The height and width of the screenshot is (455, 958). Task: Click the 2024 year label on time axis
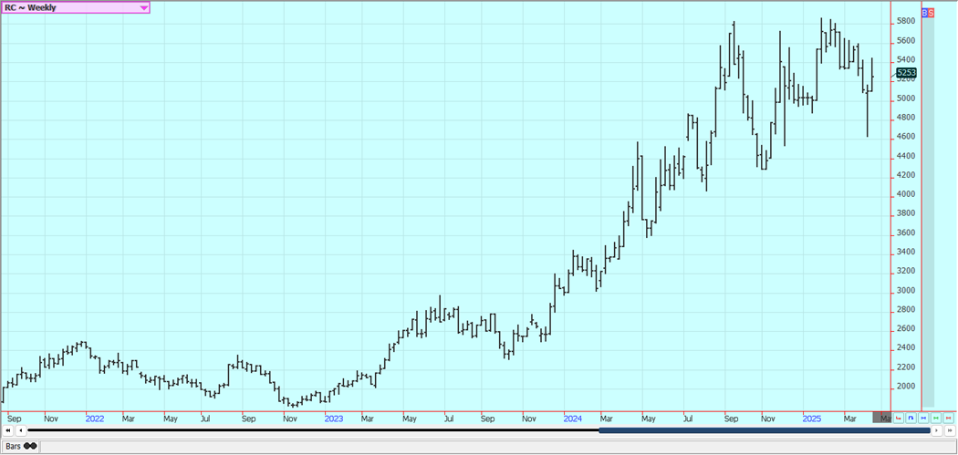click(573, 419)
